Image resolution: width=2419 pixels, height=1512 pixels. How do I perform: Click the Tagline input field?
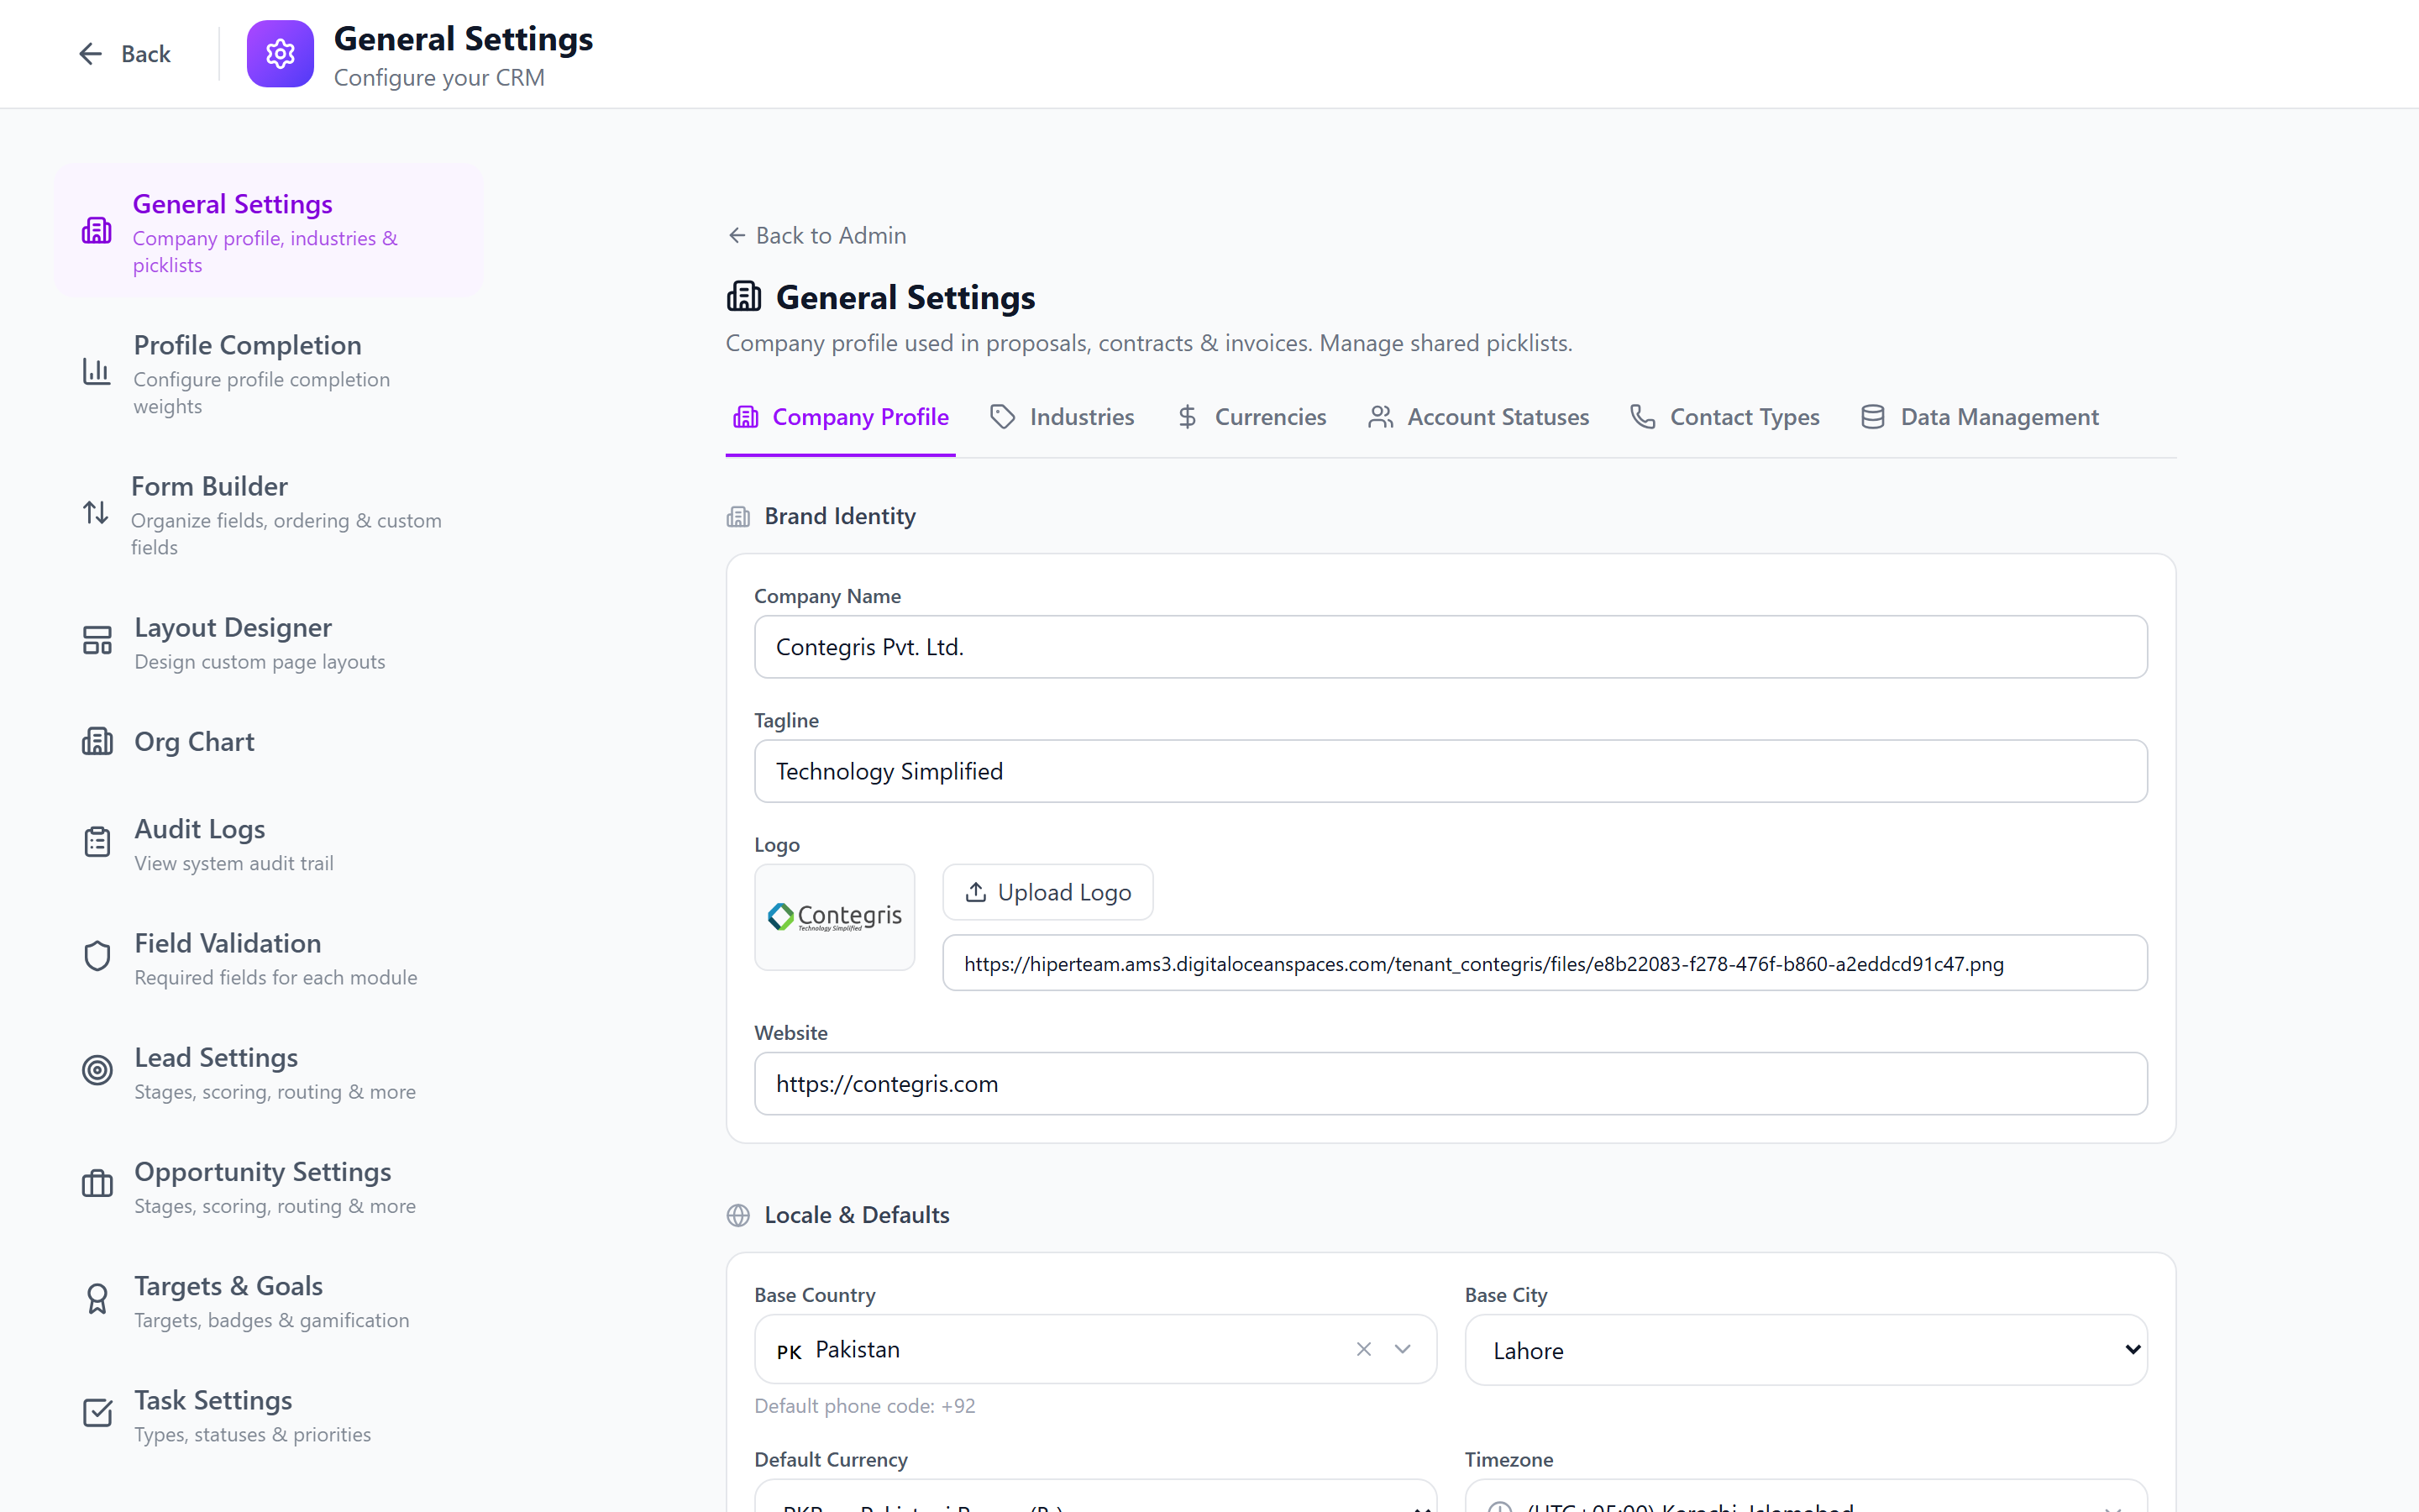[x=1451, y=771]
